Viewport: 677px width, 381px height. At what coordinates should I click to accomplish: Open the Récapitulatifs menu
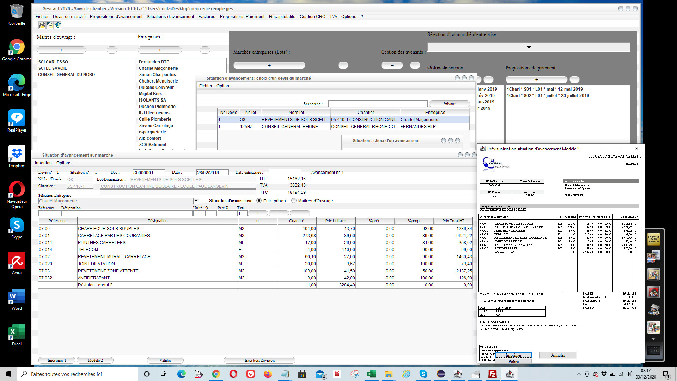coord(282,17)
